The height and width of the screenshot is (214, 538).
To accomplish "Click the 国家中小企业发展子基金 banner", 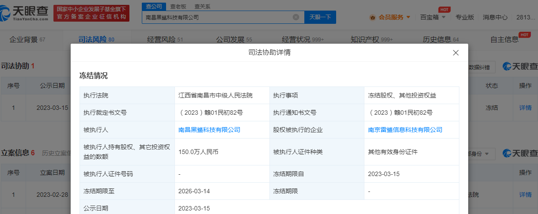I will (x=91, y=13).
